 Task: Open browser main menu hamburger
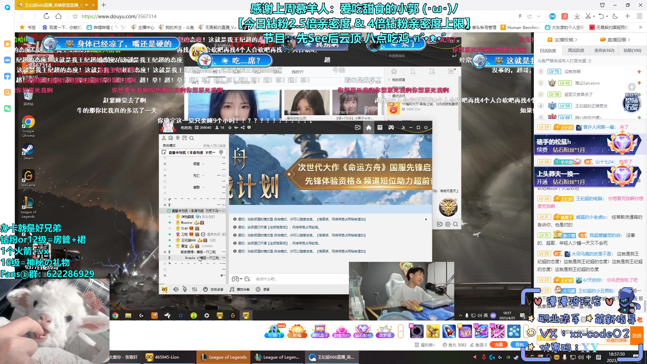(640, 16)
